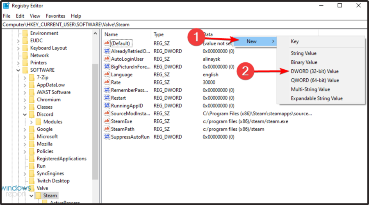369x205 pixels.
Task: Select the Valve key in tree
Action: (42, 188)
